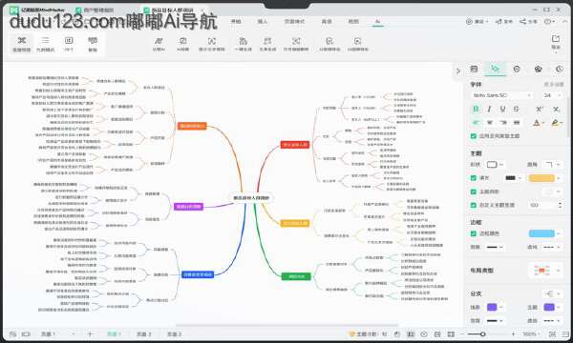Uncheck the fill checkbox
Image resolution: width=573 pixels, height=343 pixels.
point(474,178)
